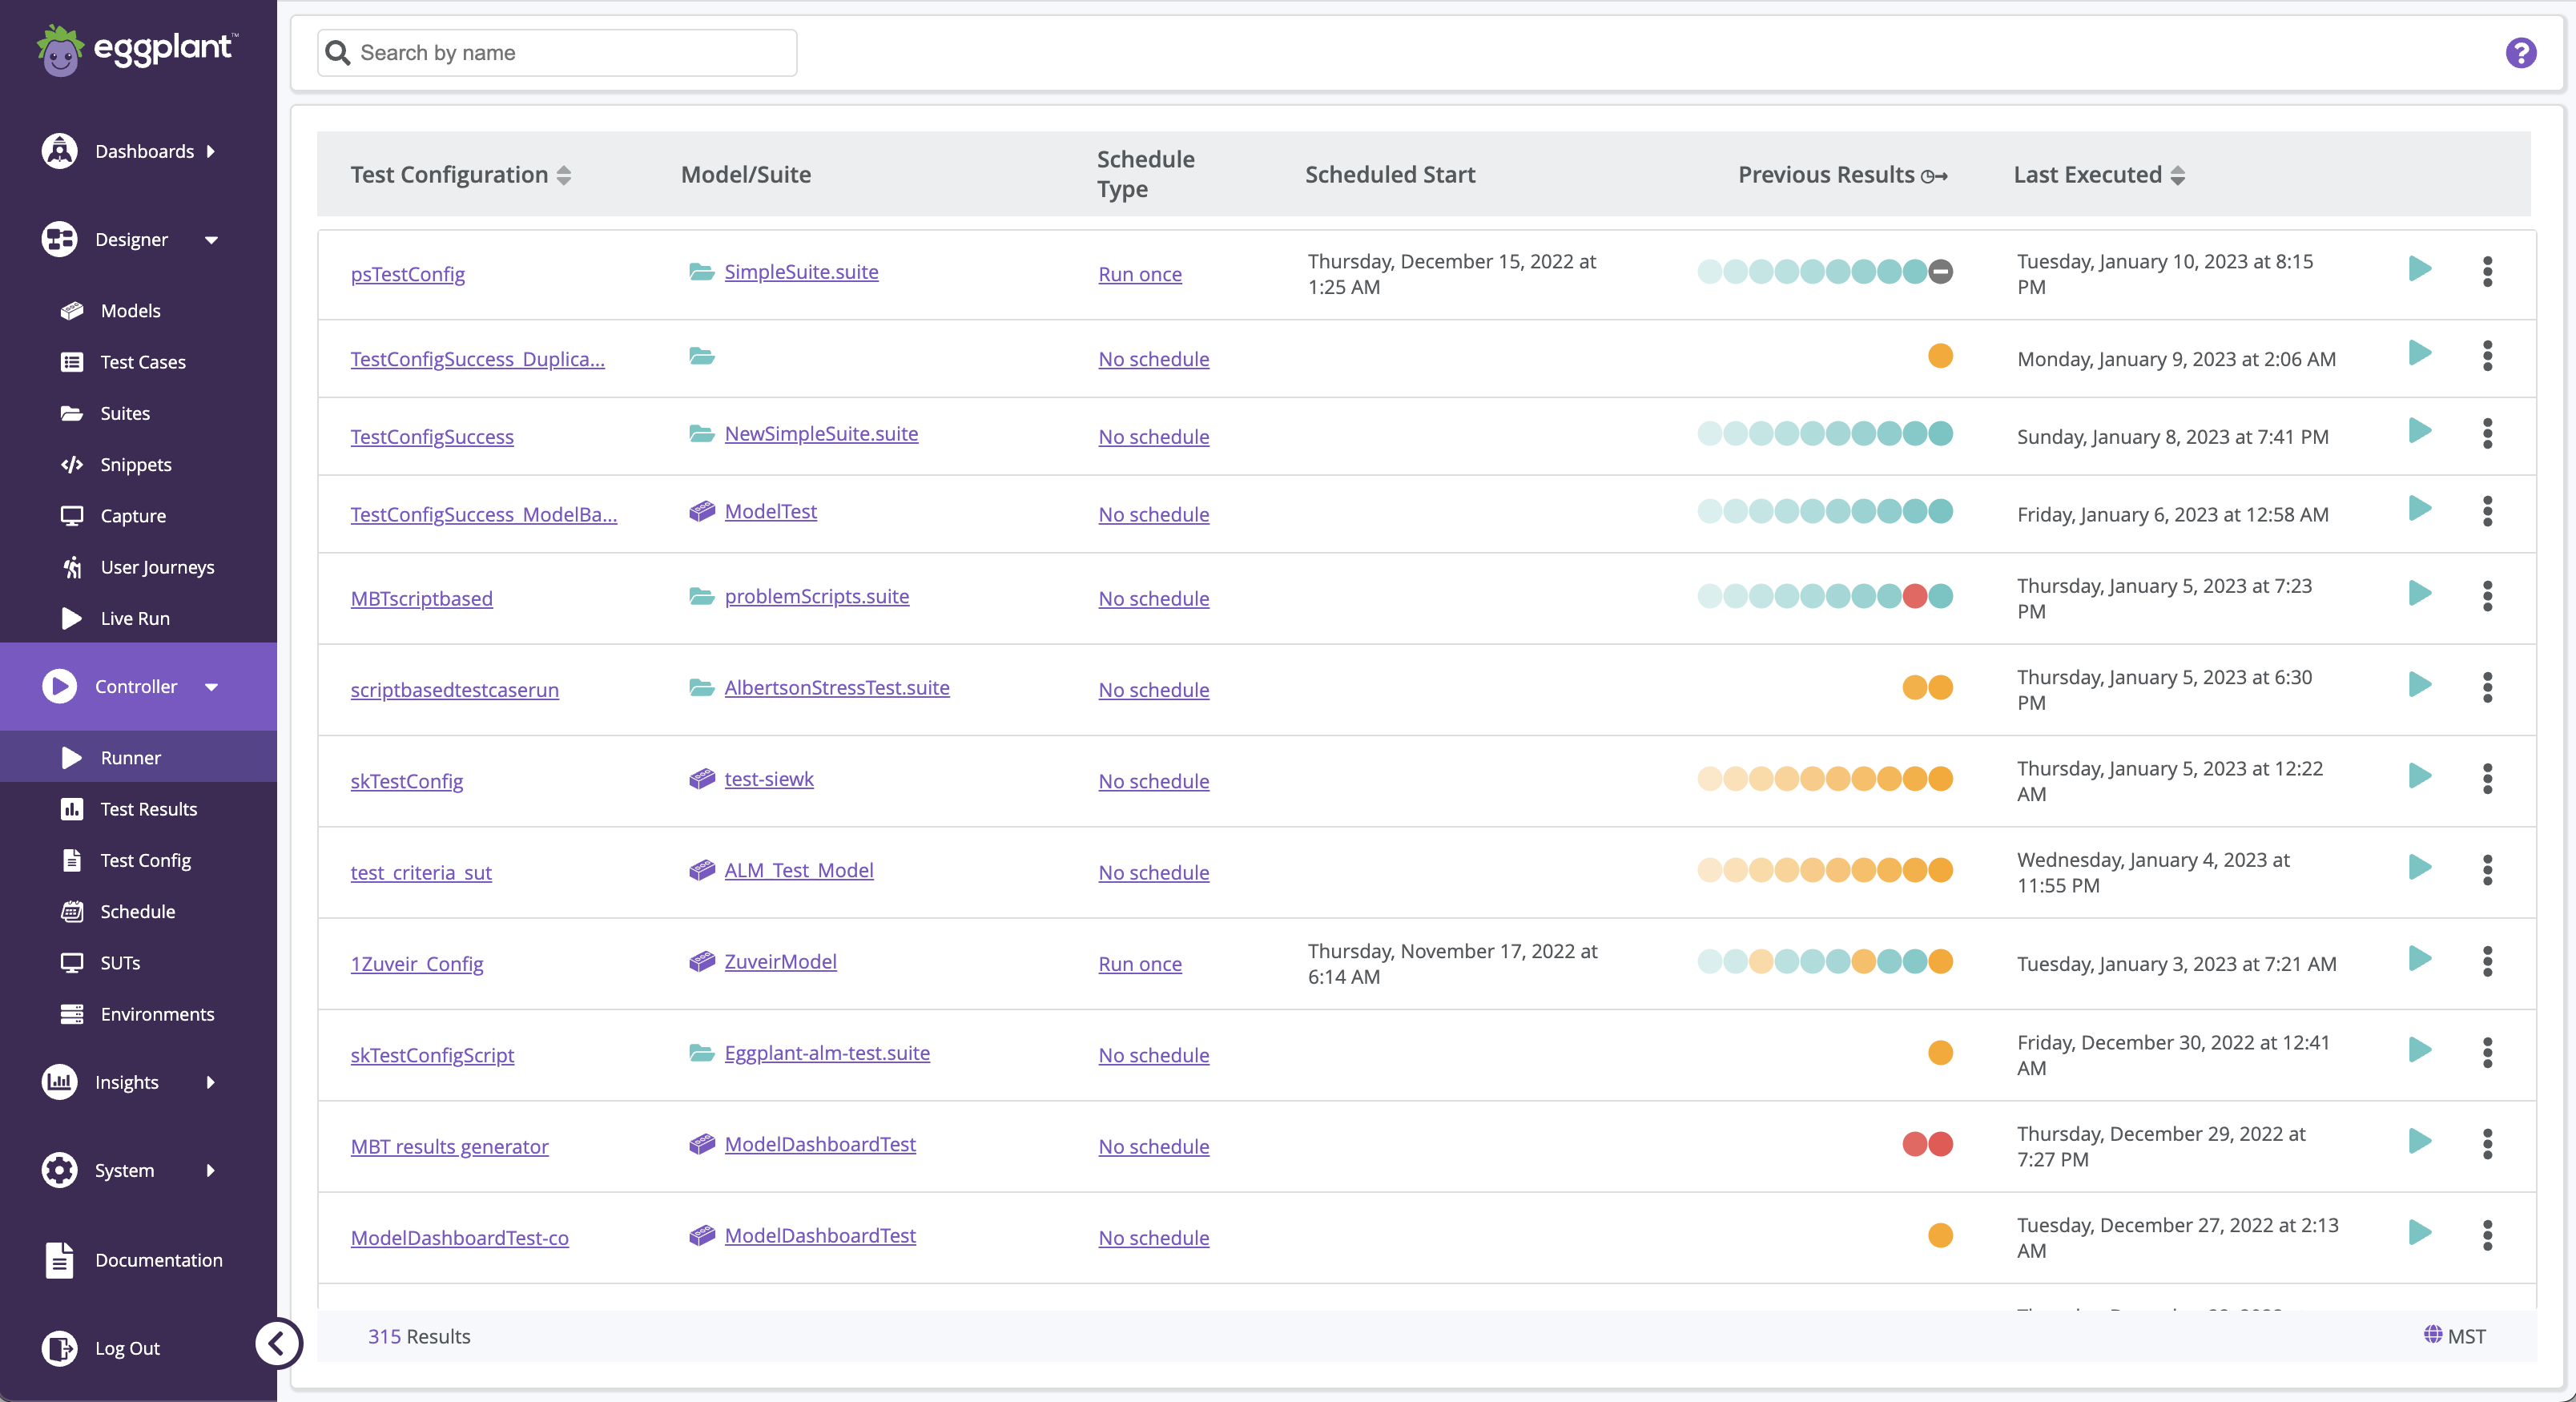Screen dimensions: 2576x1402
Task: Click the 315 Results count
Action: pyautogui.click(x=419, y=1336)
